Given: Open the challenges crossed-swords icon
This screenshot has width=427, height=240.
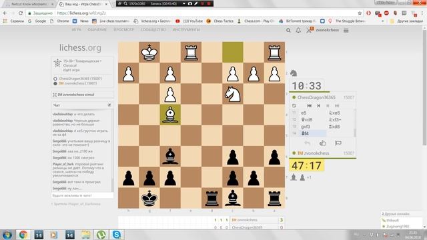Looking at the screenshot, I should [309, 30].
